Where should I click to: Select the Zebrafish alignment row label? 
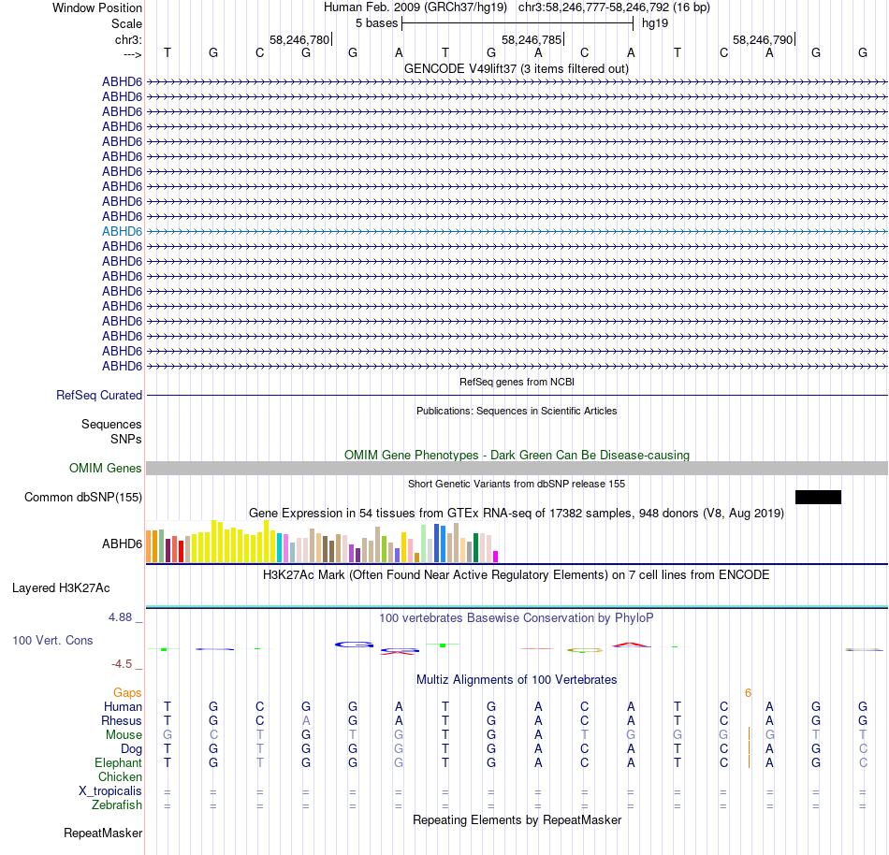click(117, 804)
